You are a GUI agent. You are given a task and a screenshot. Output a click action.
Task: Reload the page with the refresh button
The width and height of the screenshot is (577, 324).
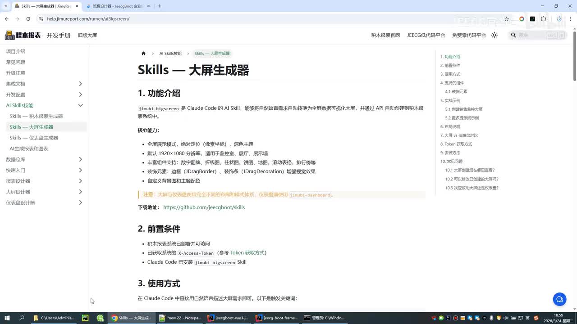(x=28, y=19)
